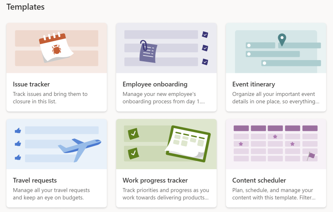
Task: Click the top thumbs-up icon in Travel requests
Action: (x=18, y=130)
